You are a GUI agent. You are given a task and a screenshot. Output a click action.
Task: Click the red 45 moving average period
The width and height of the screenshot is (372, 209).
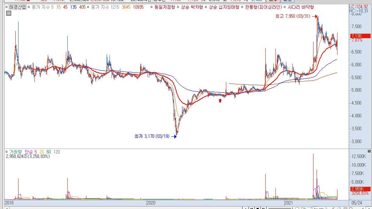(x=65, y=7)
